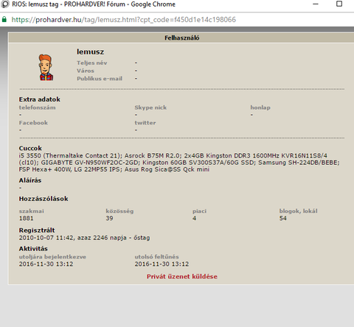This screenshot has width=354, height=327.
Task: Click the hardware list starting with i5 3550
Action: point(179,163)
